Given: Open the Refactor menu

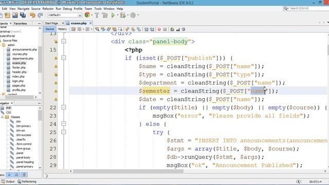Looking at the screenshot, I should 48,9.
